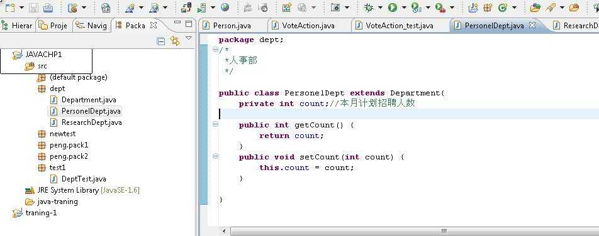Open the web browser globe icon

[225, 8]
